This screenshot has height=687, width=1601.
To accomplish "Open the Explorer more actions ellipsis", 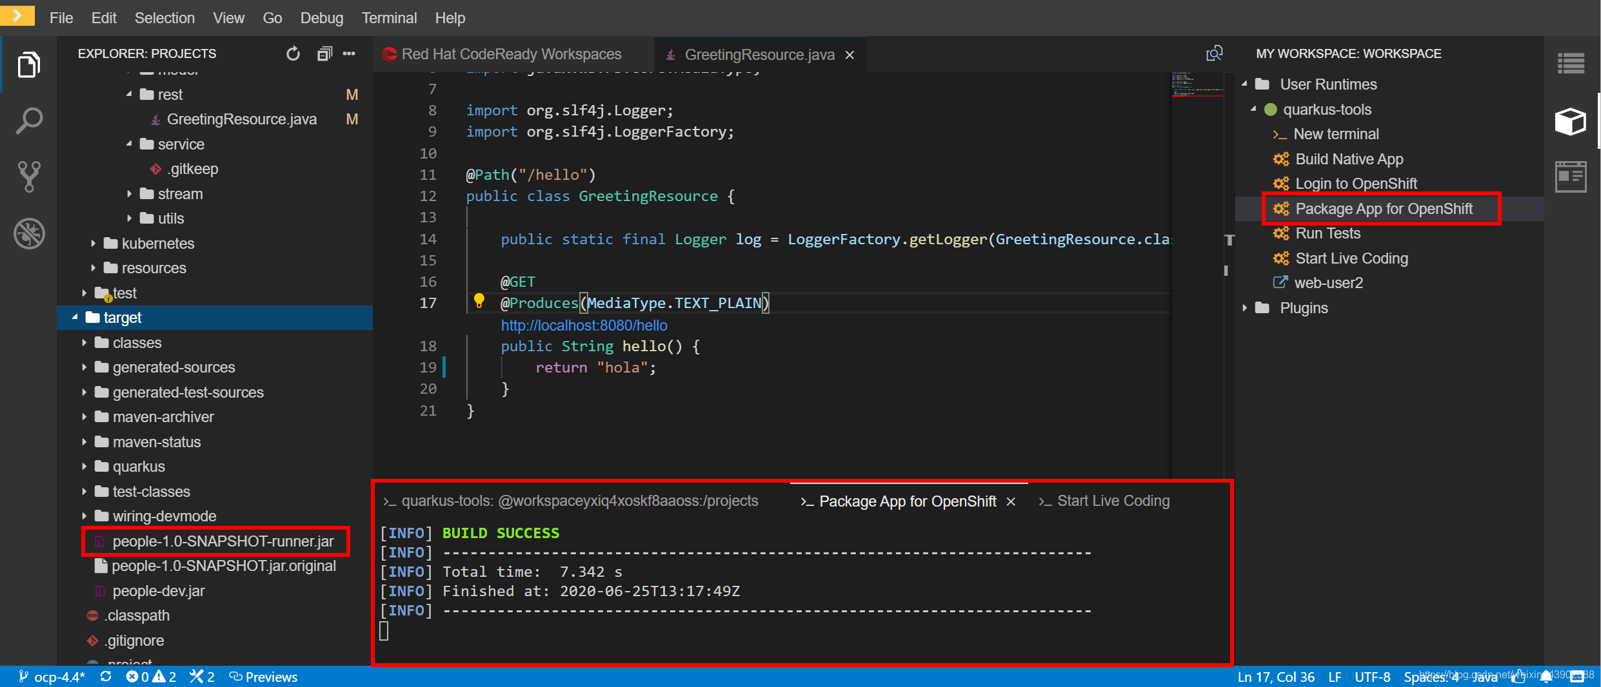I will (349, 53).
